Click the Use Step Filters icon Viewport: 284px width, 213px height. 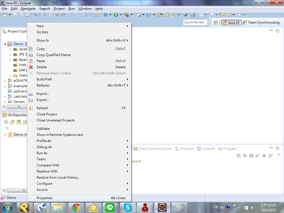click(x=97, y=15)
